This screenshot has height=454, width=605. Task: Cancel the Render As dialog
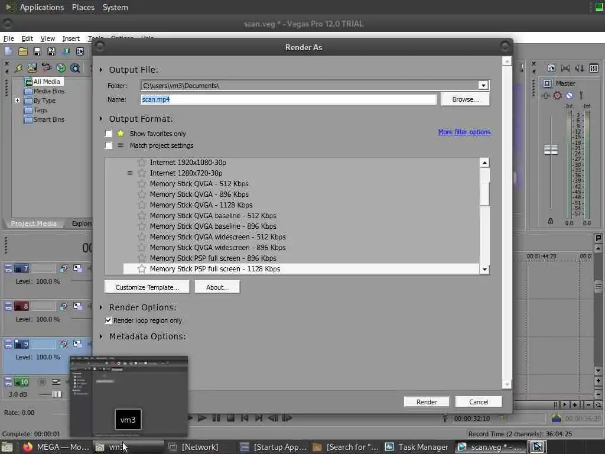click(479, 402)
